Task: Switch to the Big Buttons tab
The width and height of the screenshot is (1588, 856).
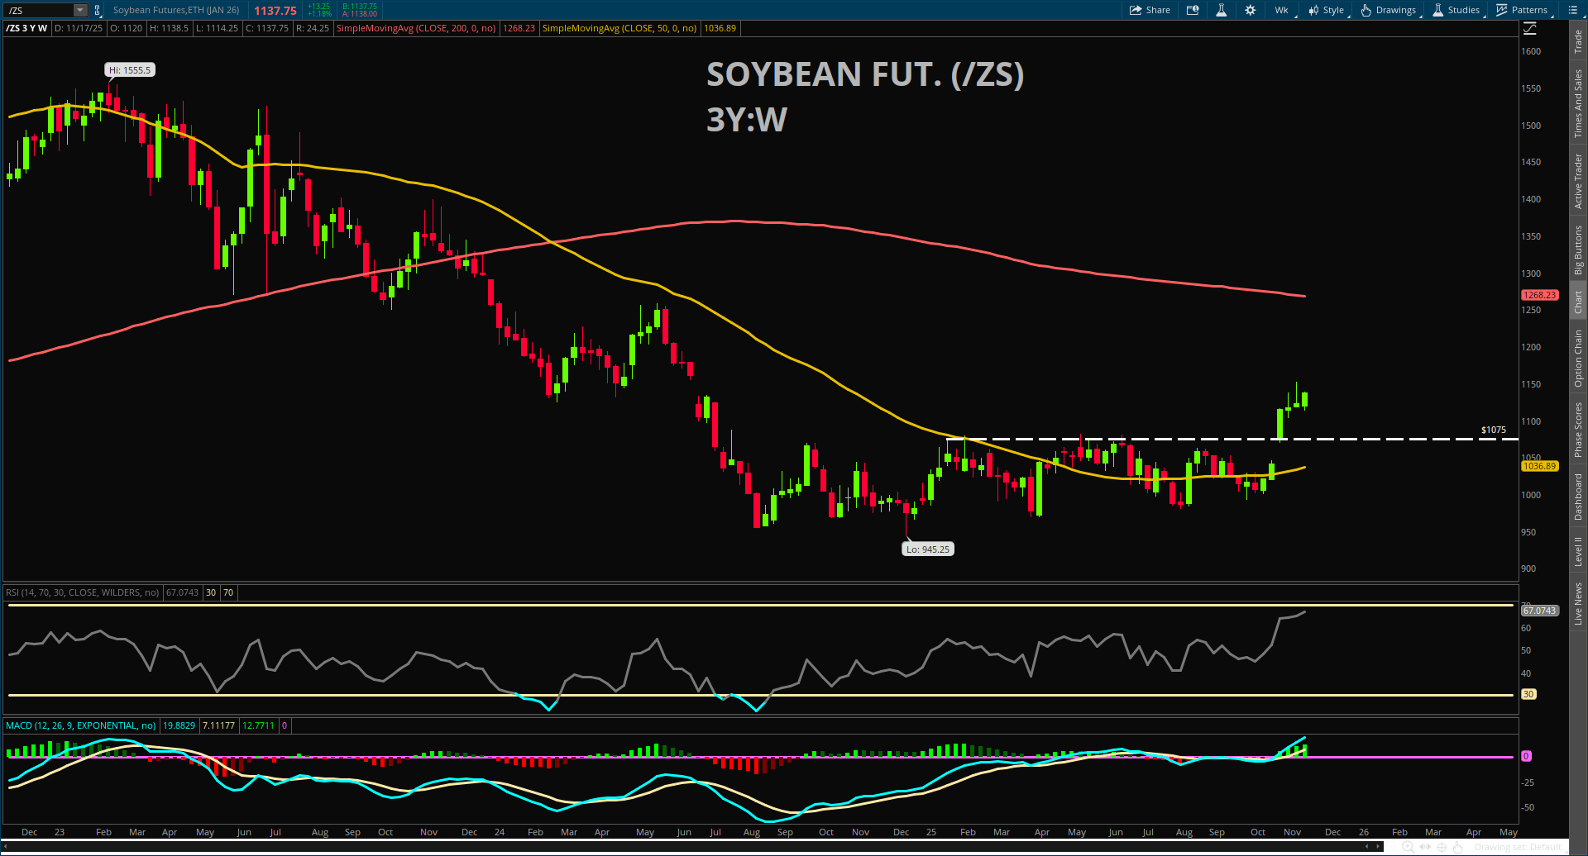Action: point(1578,250)
